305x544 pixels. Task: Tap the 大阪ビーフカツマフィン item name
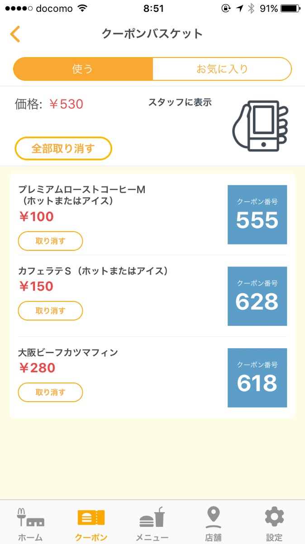pos(68,352)
